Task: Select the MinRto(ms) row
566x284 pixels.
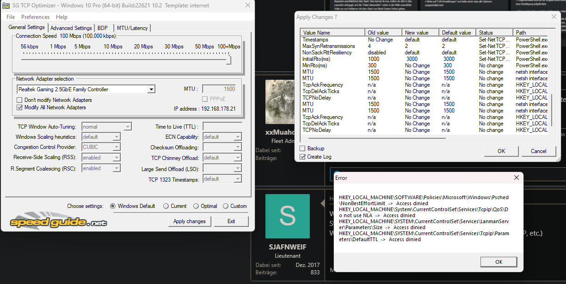Action: 424,65
